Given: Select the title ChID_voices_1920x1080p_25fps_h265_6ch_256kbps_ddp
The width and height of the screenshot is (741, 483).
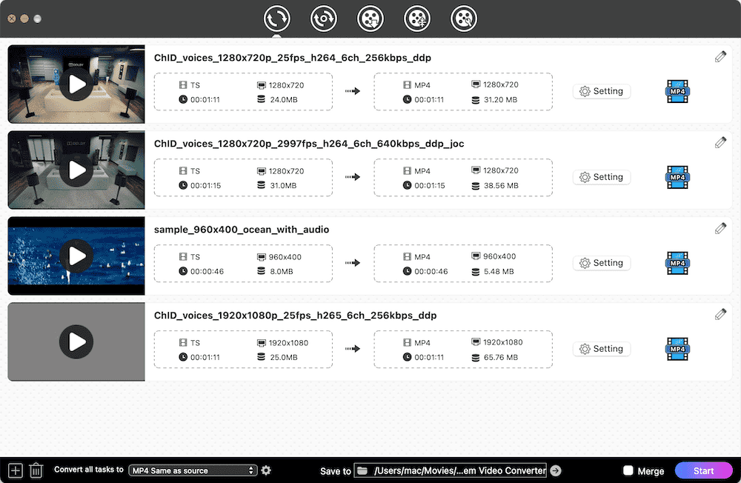Looking at the screenshot, I should point(296,316).
